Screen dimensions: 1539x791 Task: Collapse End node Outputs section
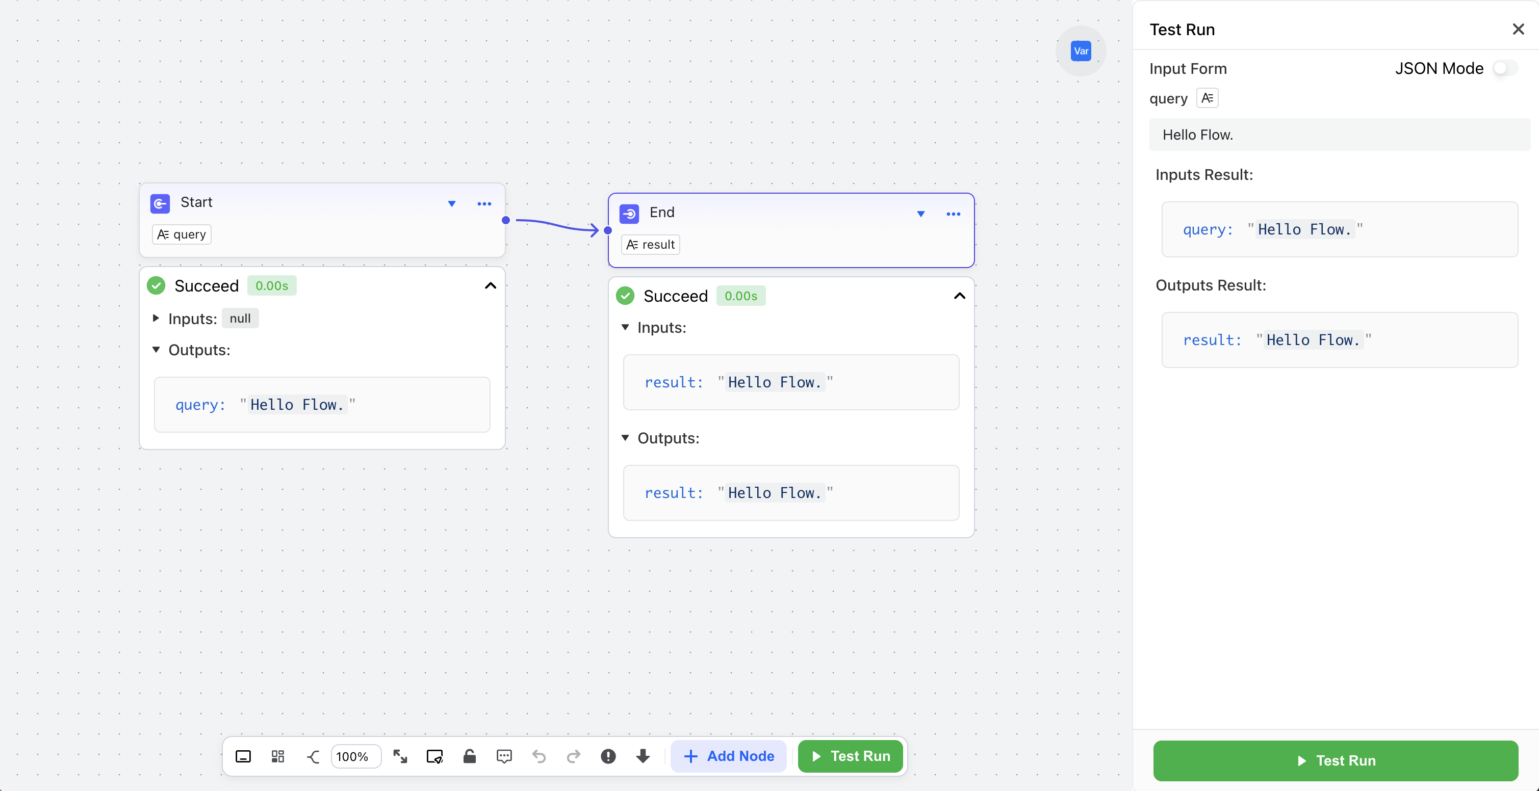(625, 438)
